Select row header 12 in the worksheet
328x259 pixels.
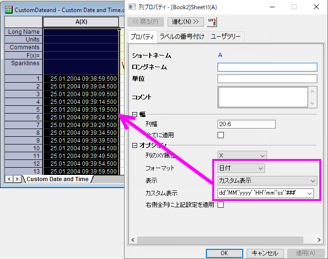click(x=23, y=164)
